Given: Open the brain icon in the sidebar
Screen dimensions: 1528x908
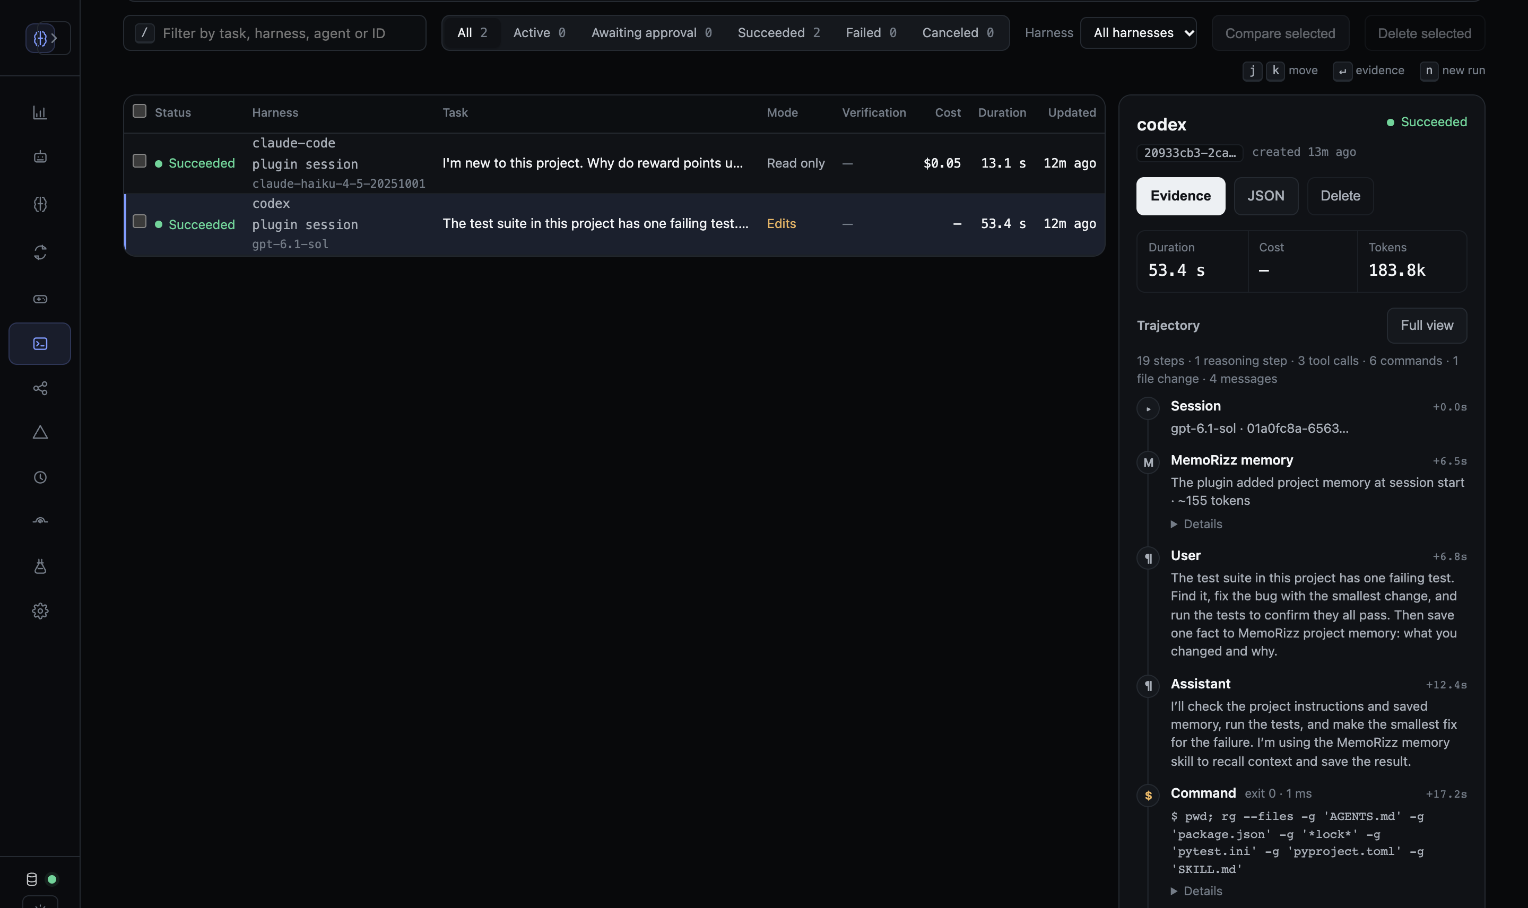Looking at the screenshot, I should (40, 204).
